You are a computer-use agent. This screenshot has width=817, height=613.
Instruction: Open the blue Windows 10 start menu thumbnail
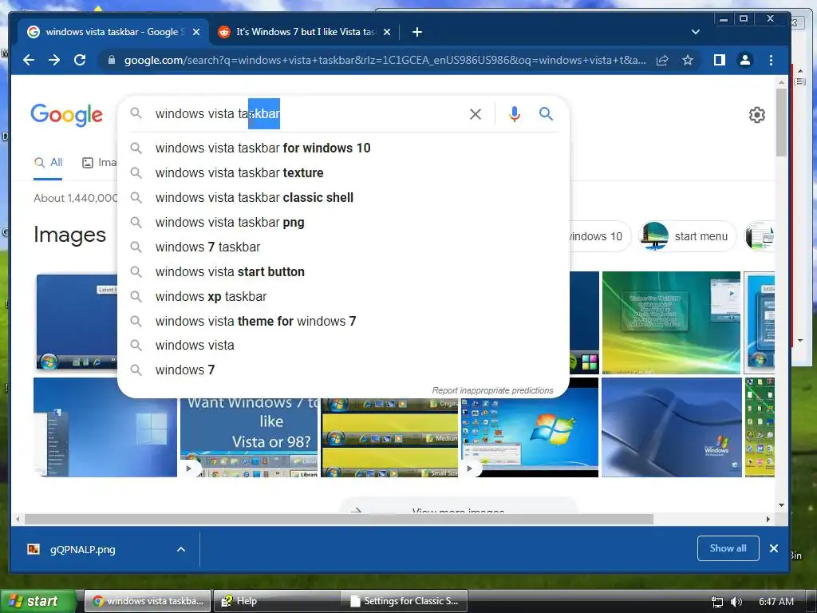(105, 428)
